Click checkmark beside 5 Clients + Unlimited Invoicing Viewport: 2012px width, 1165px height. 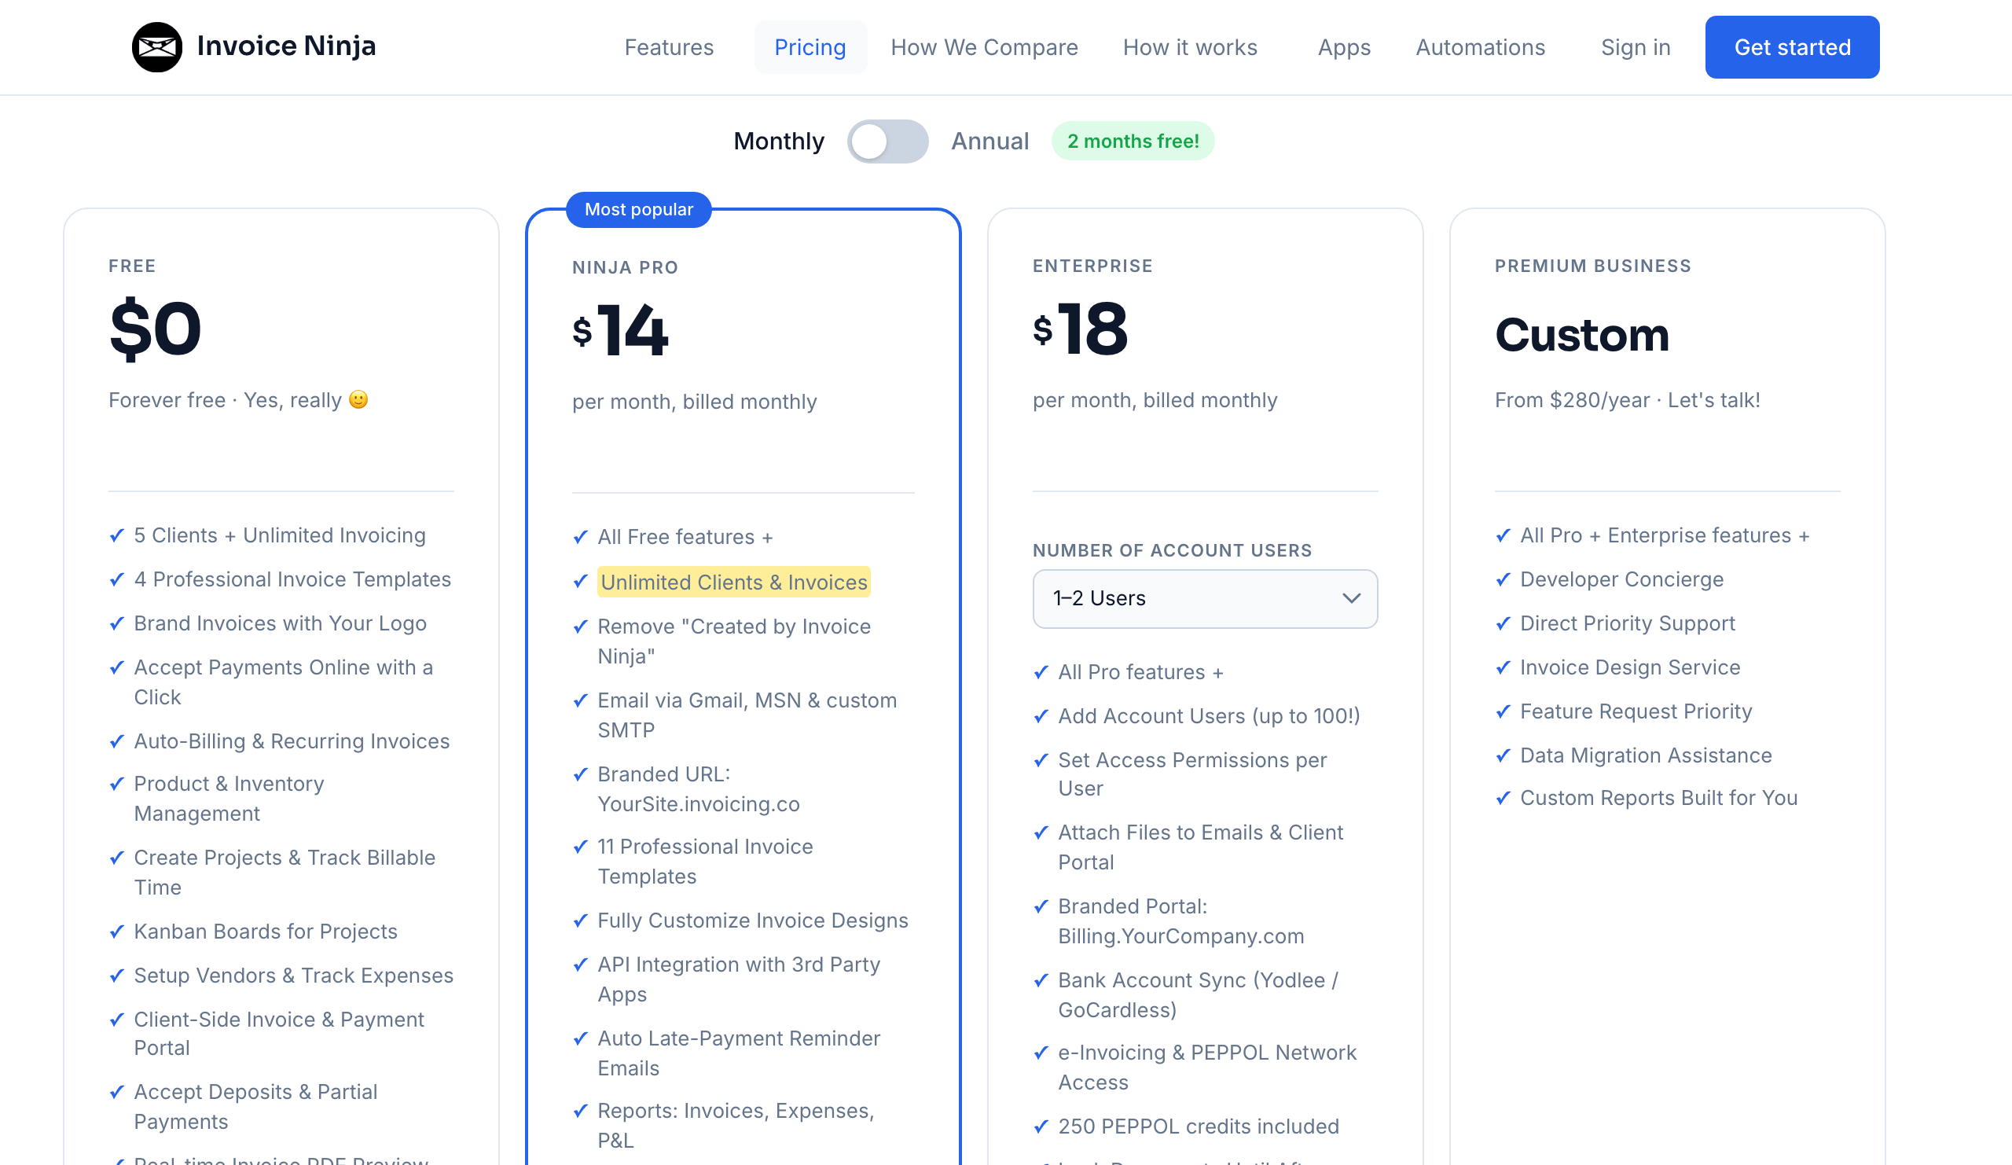point(116,536)
